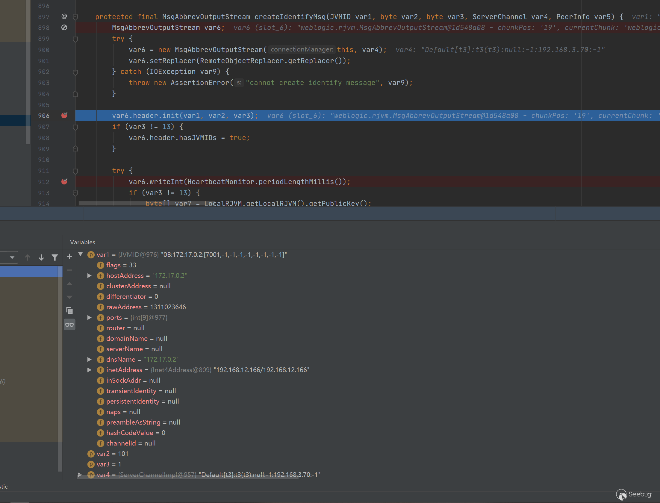Click the fold marker at line 899 try
Image resolution: width=660 pixels, height=503 pixels.
pyautogui.click(x=75, y=39)
